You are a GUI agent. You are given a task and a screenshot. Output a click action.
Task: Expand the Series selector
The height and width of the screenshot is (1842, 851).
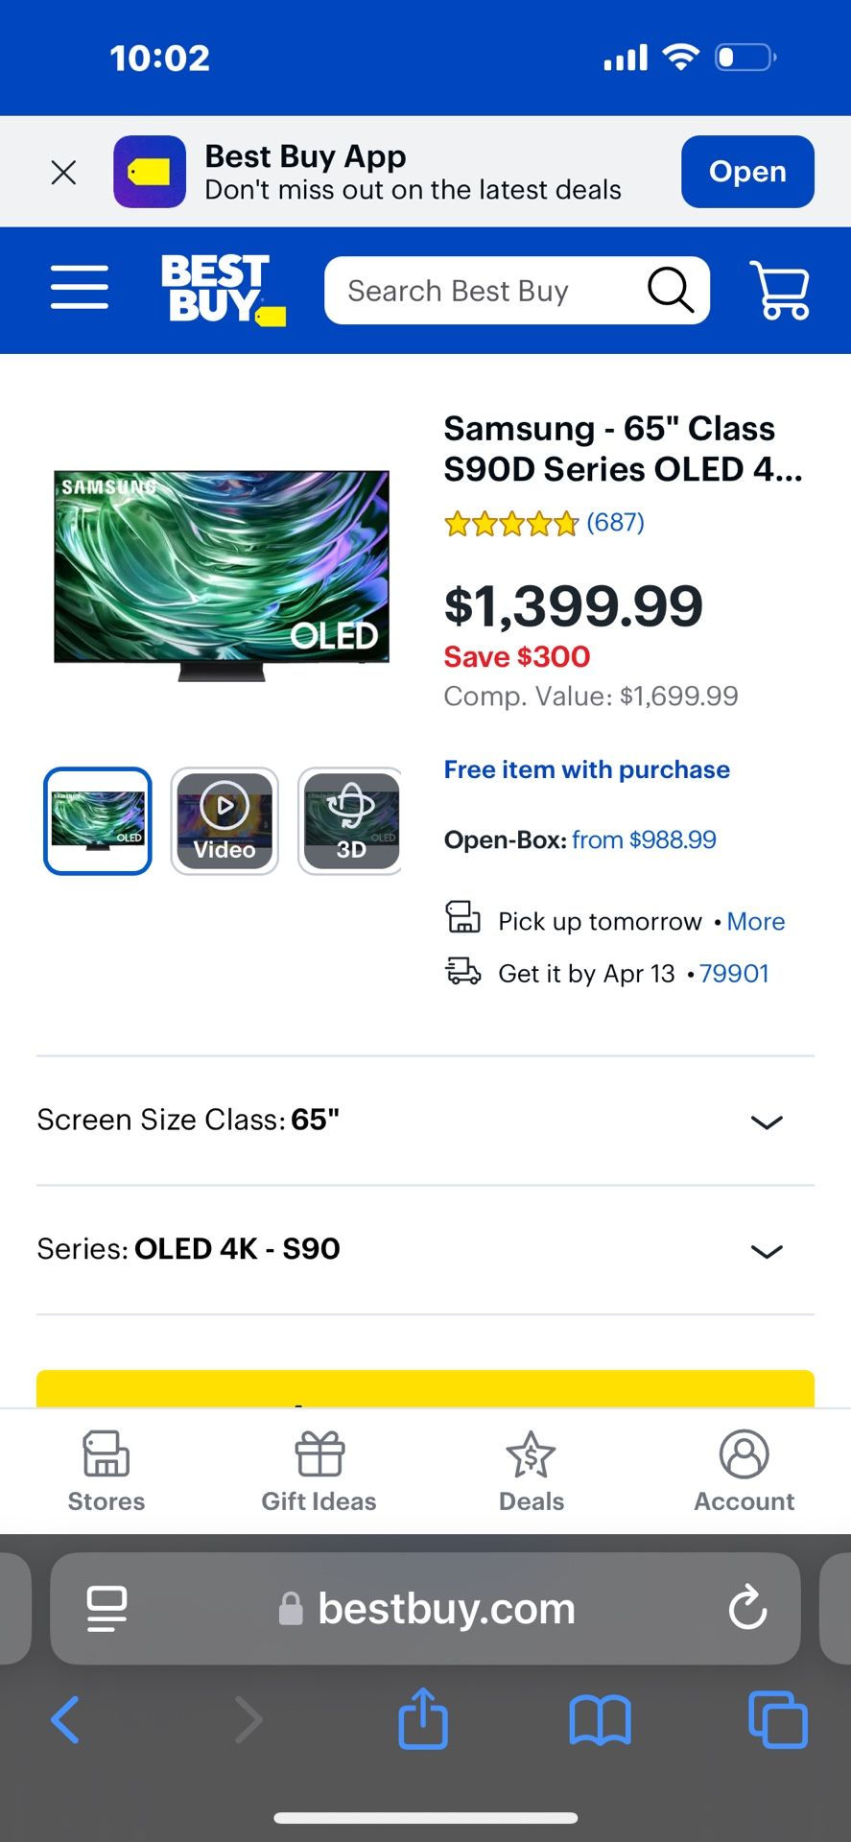[x=766, y=1250]
